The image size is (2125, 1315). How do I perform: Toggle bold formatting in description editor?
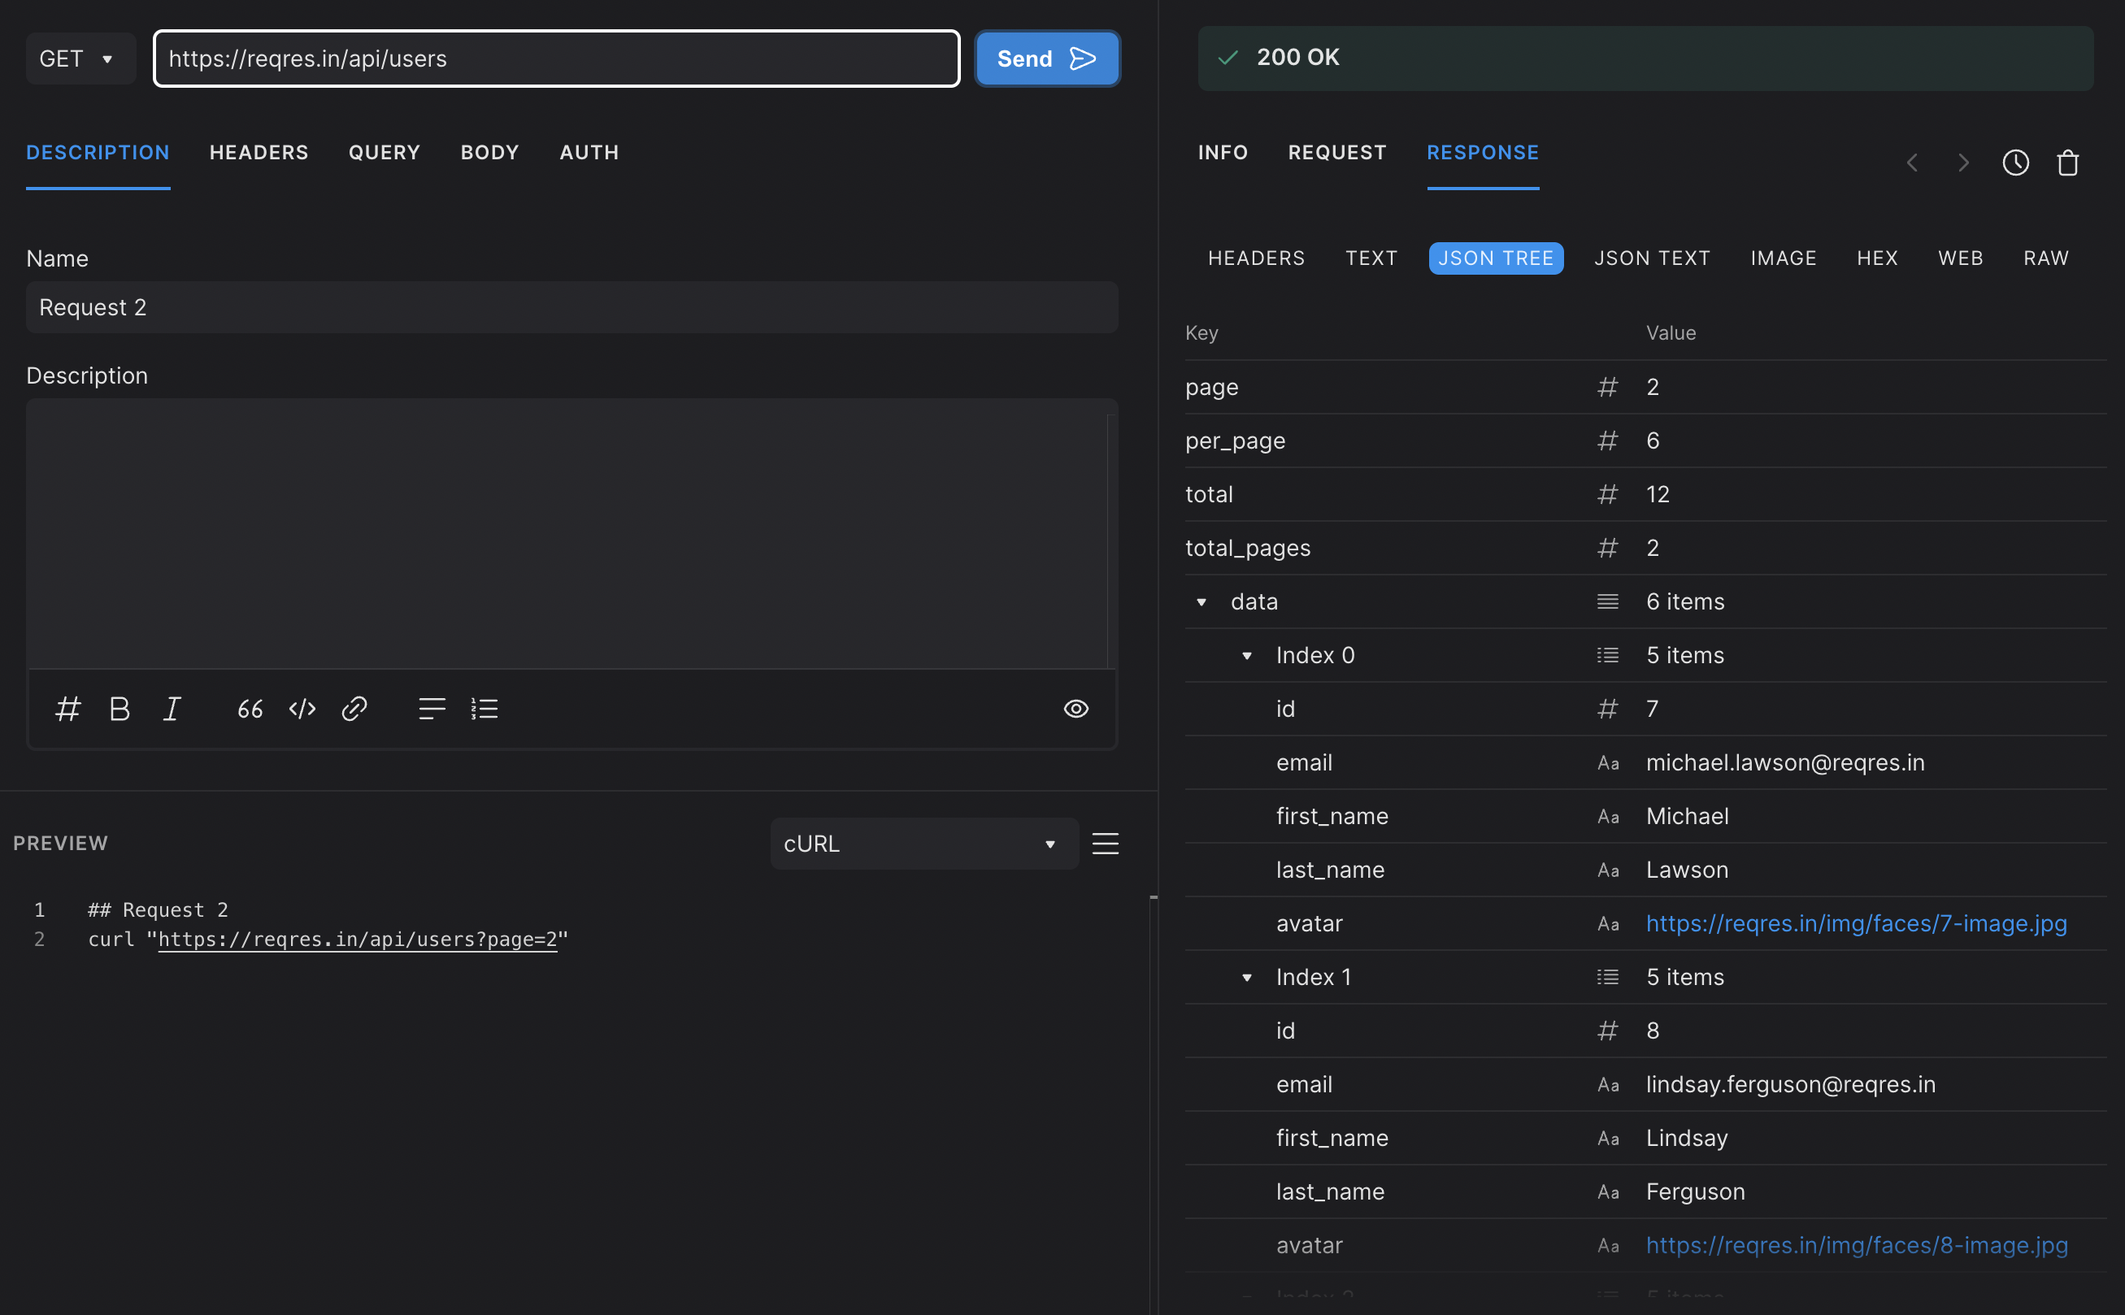click(x=120, y=709)
